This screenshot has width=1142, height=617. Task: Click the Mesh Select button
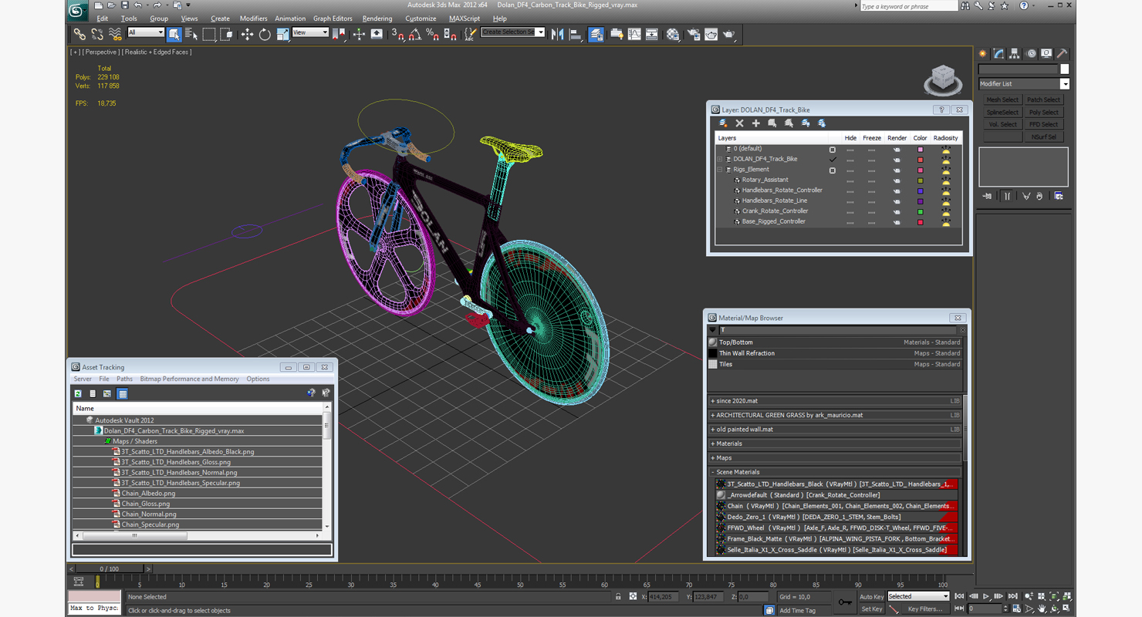coord(1002,100)
